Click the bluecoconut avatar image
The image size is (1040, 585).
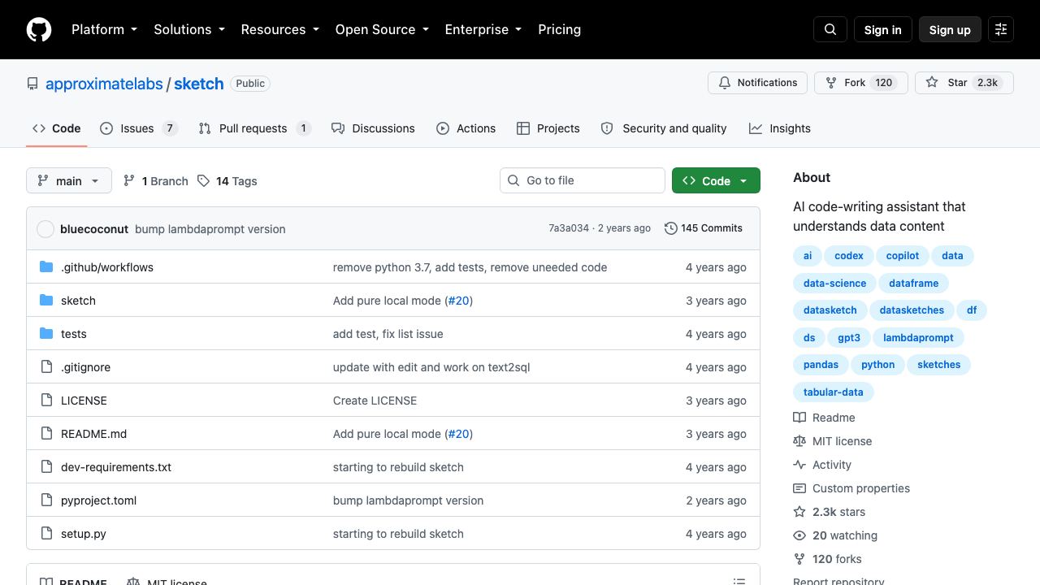(45, 229)
